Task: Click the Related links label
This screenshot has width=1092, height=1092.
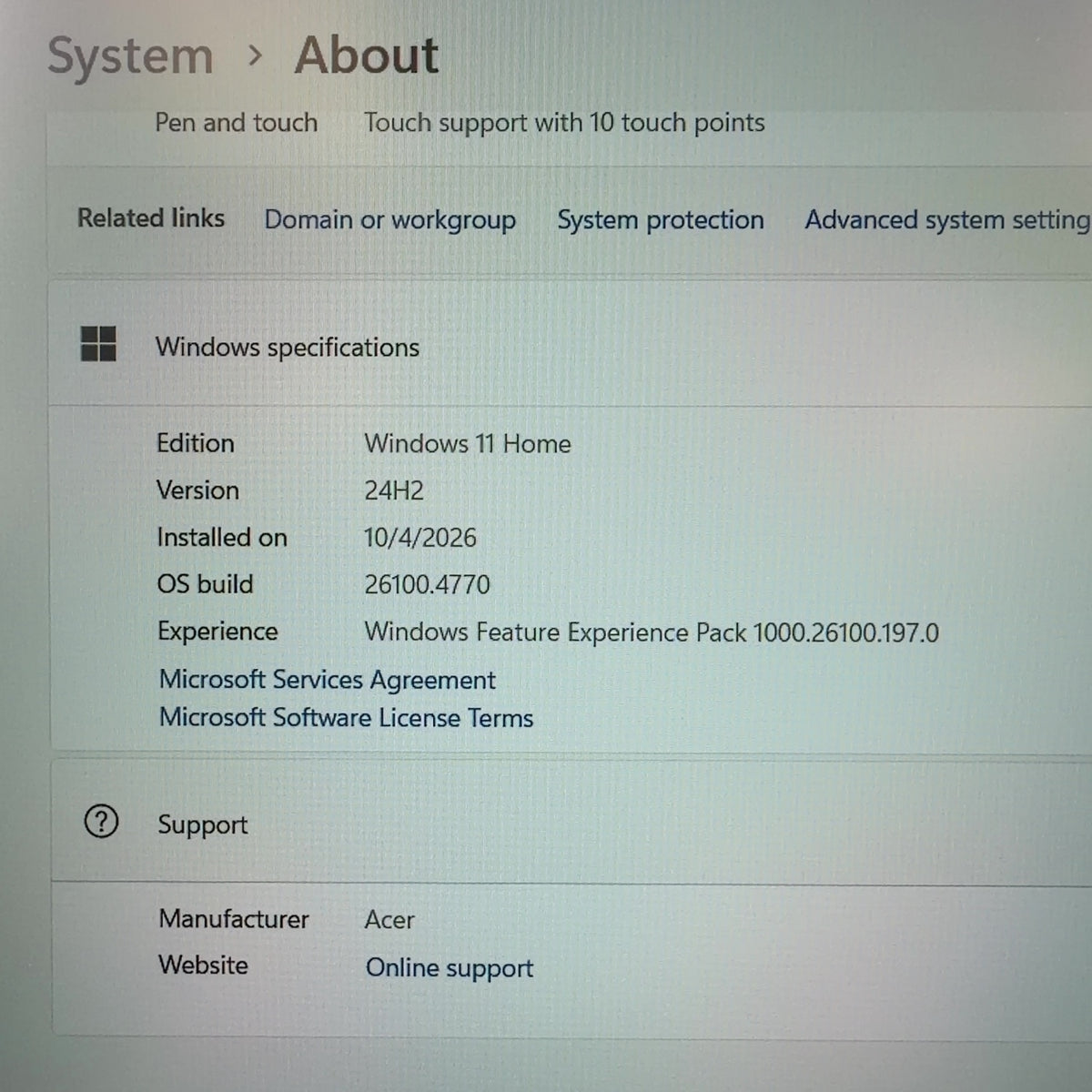Action: (x=151, y=218)
